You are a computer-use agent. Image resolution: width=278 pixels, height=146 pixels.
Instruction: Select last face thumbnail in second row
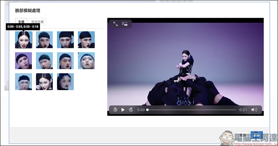point(86,61)
